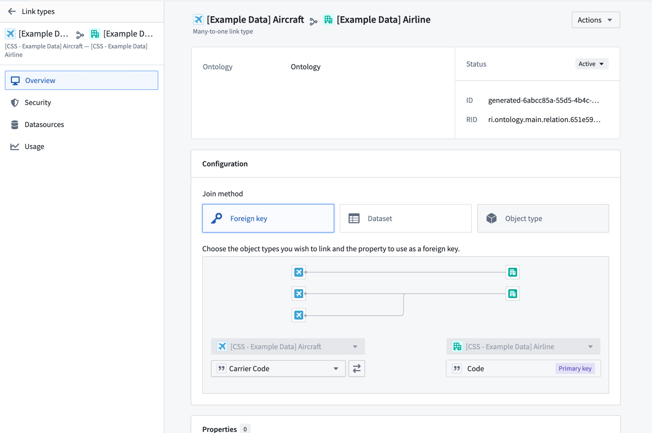Click the Properties count badge
Image resolution: width=652 pixels, height=433 pixels.
click(x=245, y=429)
